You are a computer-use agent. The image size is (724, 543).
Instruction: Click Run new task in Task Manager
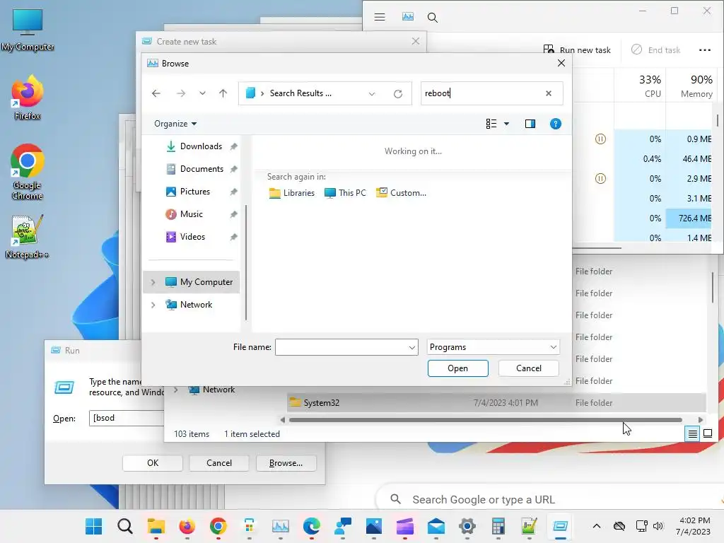tap(577, 50)
